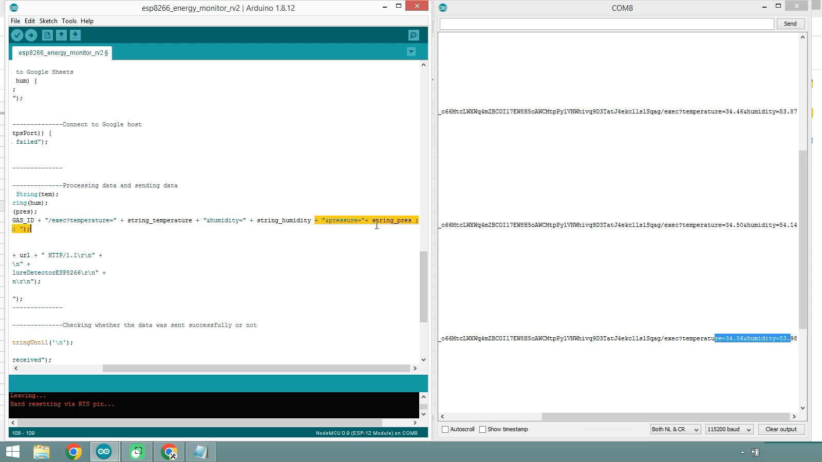Viewport: 822px width, 462px height.
Task: Click the "Leaving..." console line
Action: click(28, 395)
